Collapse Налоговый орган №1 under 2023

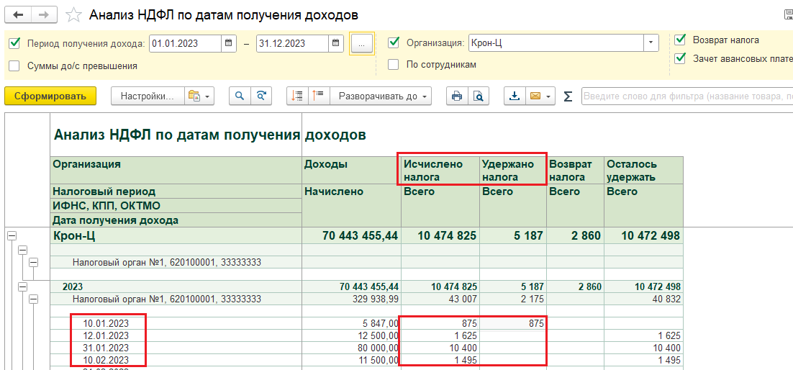tap(33, 299)
